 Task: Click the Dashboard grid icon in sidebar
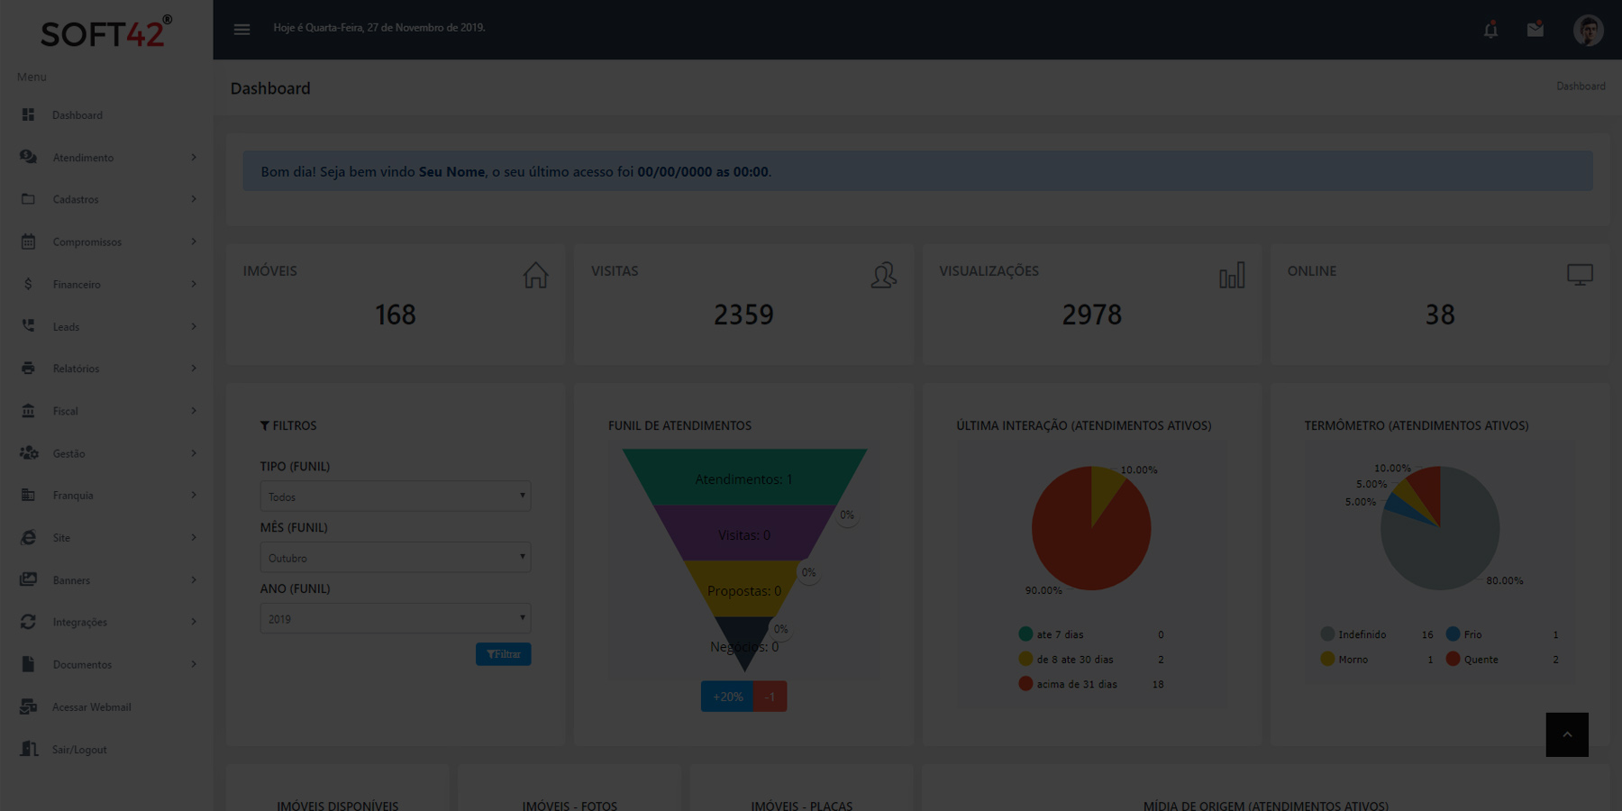tap(28, 114)
